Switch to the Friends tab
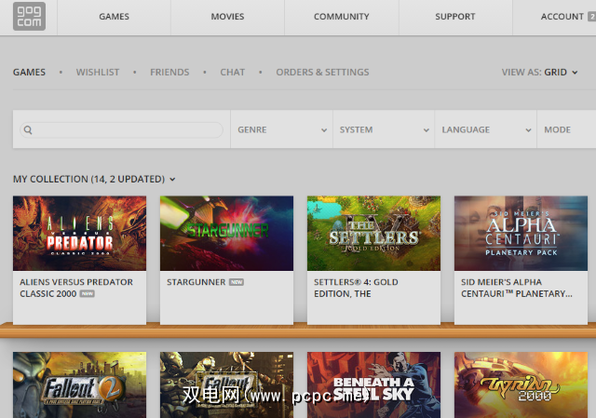This screenshot has height=418, width=596. (169, 73)
